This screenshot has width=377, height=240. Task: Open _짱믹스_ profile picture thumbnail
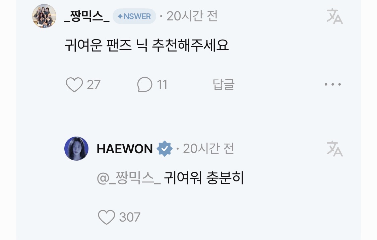coord(44,16)
